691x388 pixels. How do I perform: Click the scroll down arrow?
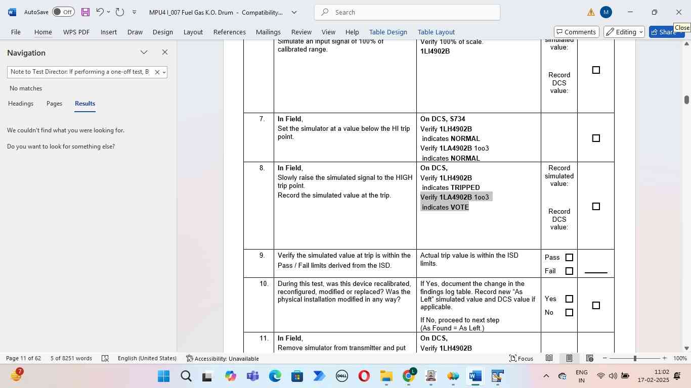(x=686, y=348)
